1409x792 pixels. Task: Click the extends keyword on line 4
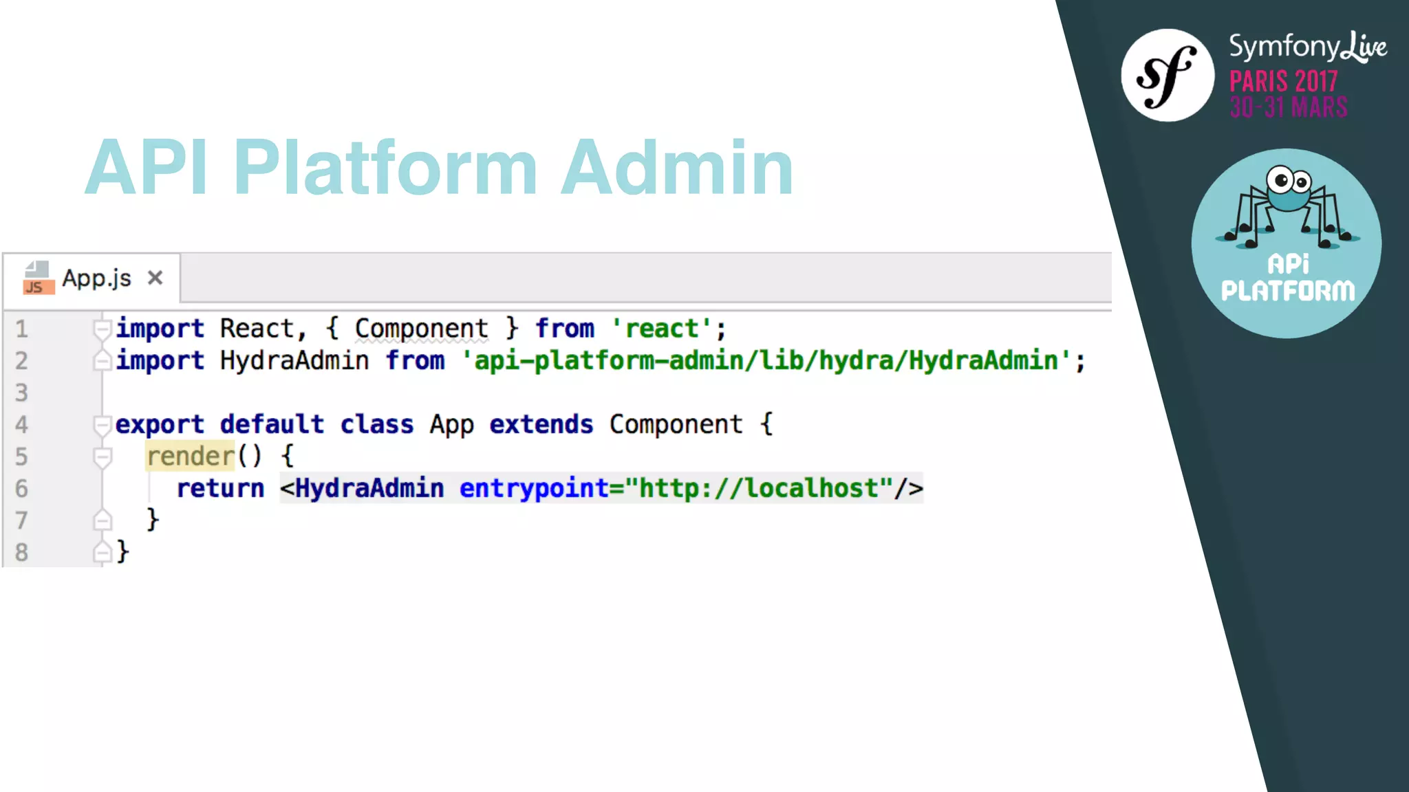click(x=541, y=425)
